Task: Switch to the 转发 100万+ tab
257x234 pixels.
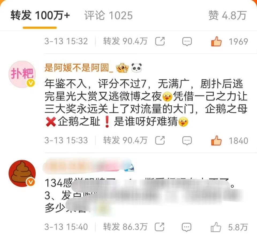Action: (40, 15)
